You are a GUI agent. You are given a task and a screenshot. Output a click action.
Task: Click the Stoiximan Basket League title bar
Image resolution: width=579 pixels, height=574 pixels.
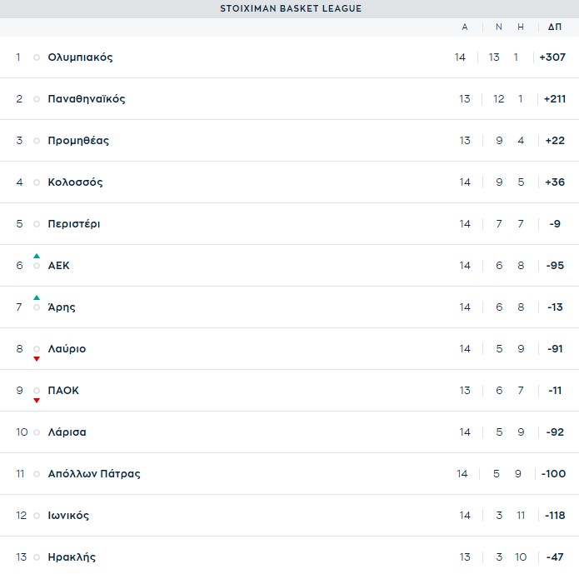coord(290,8)
